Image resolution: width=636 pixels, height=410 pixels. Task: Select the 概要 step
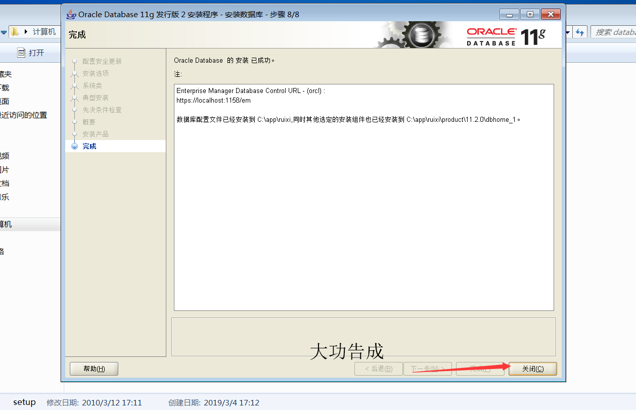[89, 122]
